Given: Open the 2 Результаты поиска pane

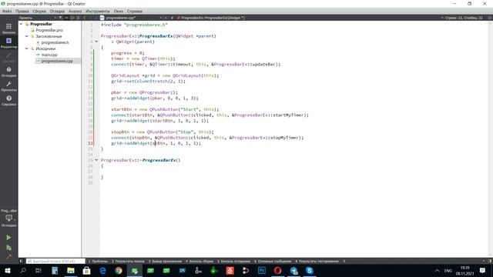Looking at the screenshot, I should 128,261.
